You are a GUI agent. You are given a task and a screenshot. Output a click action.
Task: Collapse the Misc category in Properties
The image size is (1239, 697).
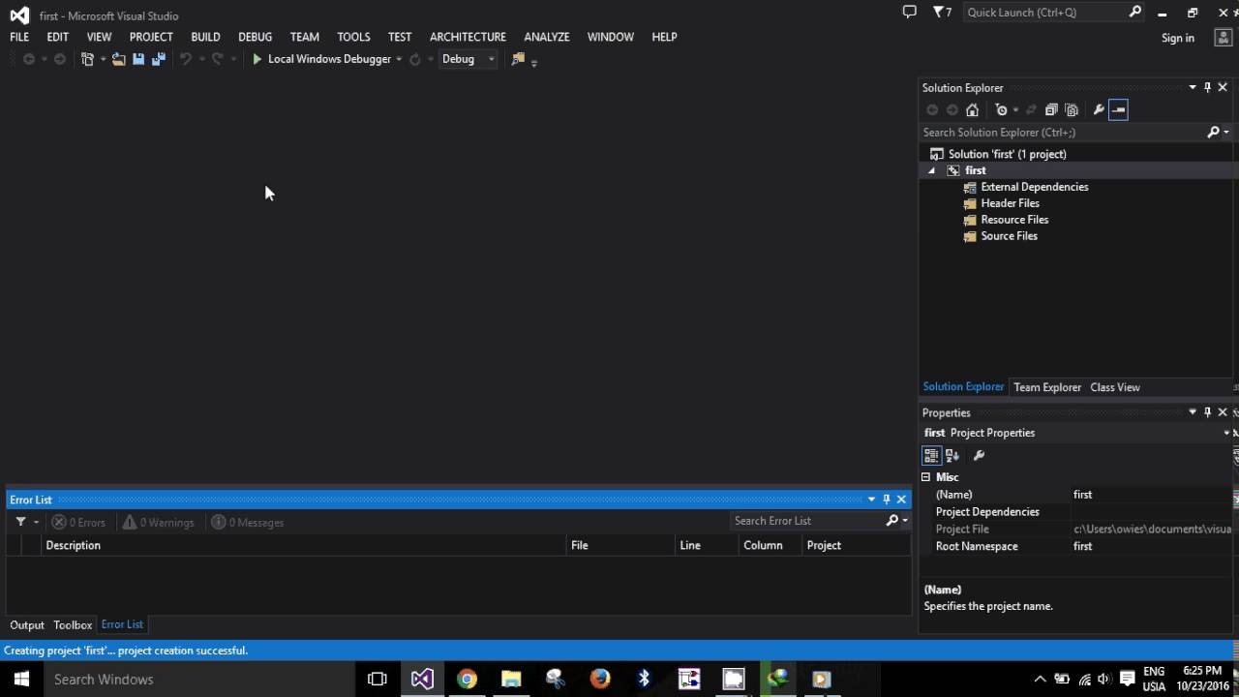coord(926,477)
